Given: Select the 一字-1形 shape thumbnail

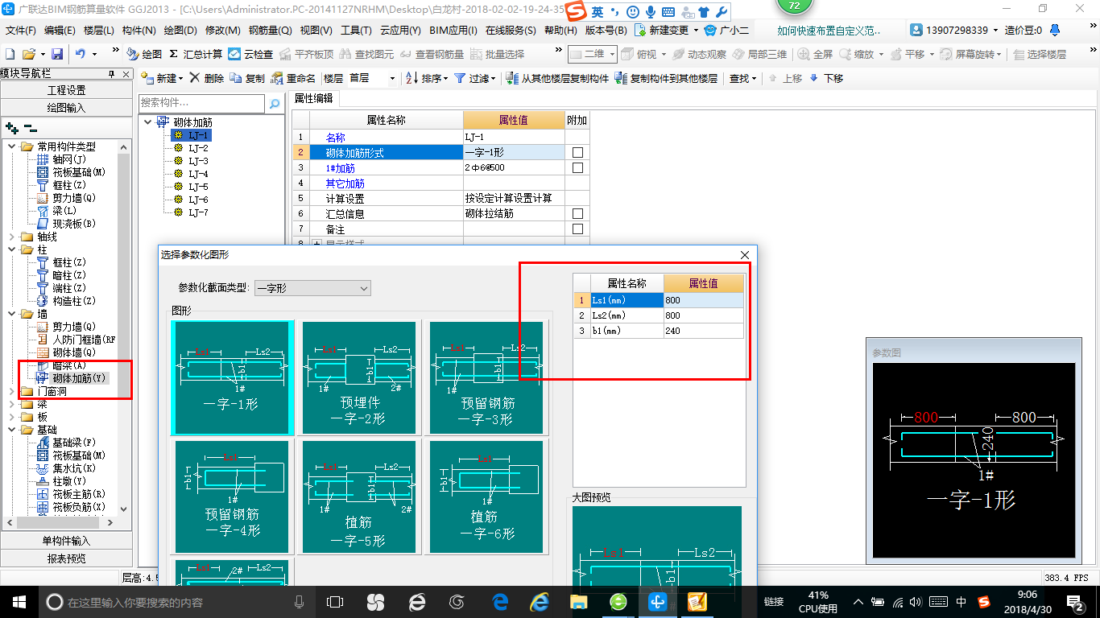Looking at the screenshot, I should tap(232, 377).
